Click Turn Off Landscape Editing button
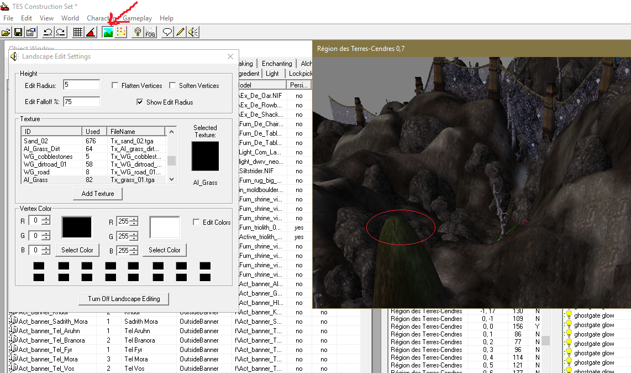631x373 pixels. tap(124, 299)
